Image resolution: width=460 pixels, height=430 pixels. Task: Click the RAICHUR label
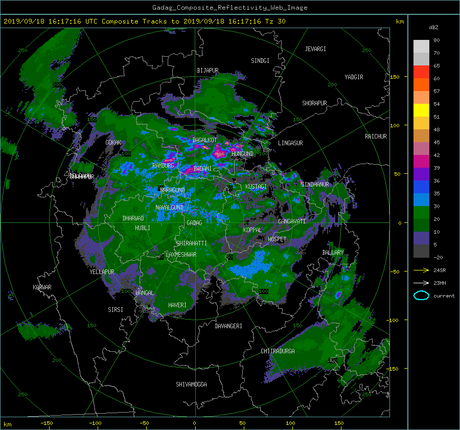click(x=376, y=137)
